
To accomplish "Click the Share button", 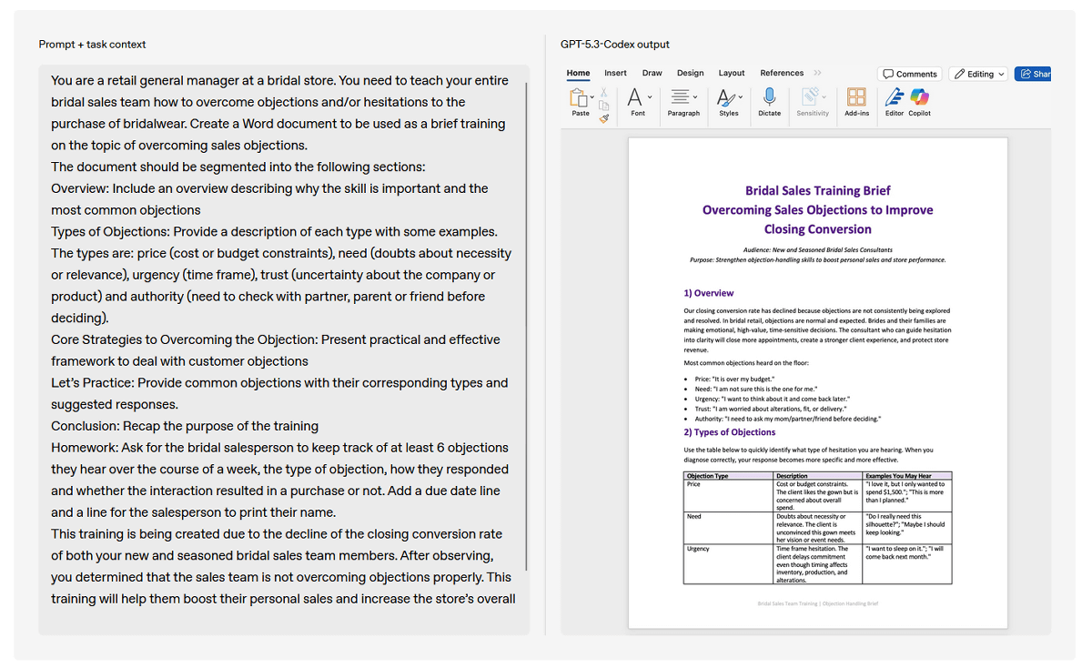I will click(x=1033, y=74).
